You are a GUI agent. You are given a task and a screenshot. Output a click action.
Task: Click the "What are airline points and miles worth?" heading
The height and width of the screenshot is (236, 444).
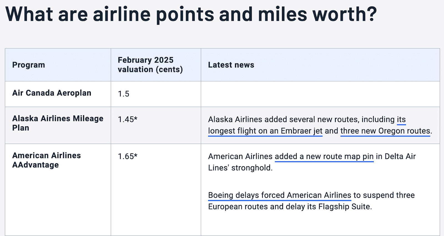coord(191,14)
